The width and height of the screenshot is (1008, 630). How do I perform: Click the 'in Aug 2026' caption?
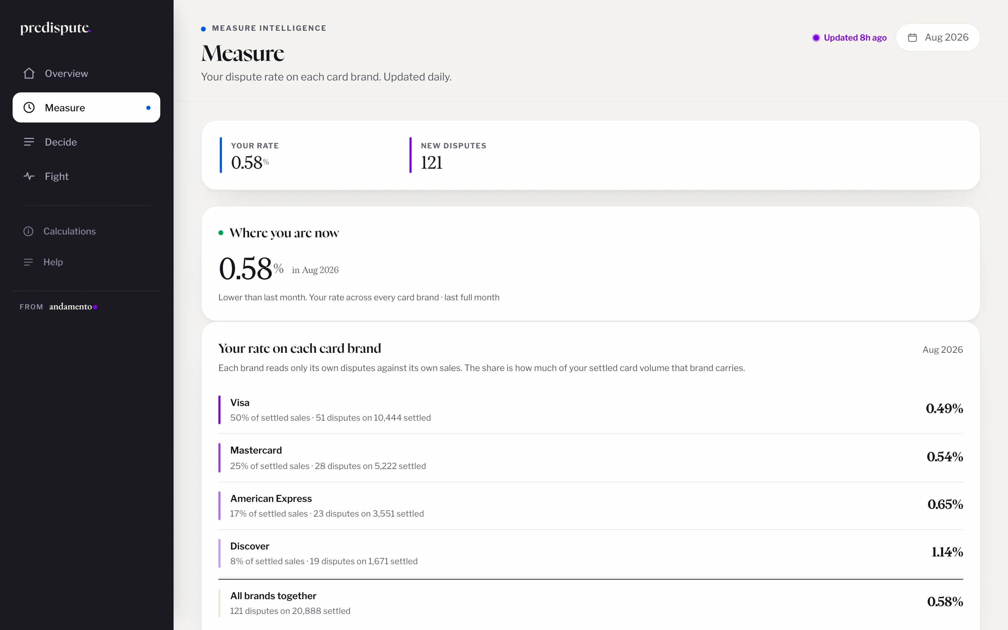click(x=315, y=270)
